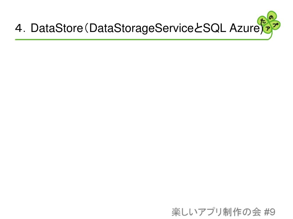The width and height of the screenshot is (293, 219).
Task: Click the section number 4 in title
Action: 19,28
